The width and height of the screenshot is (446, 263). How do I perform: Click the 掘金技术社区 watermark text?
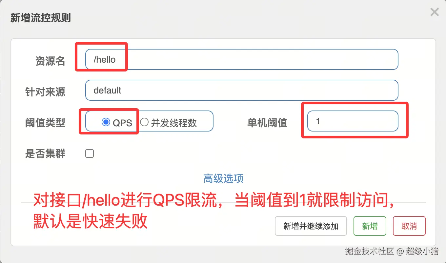369,252
